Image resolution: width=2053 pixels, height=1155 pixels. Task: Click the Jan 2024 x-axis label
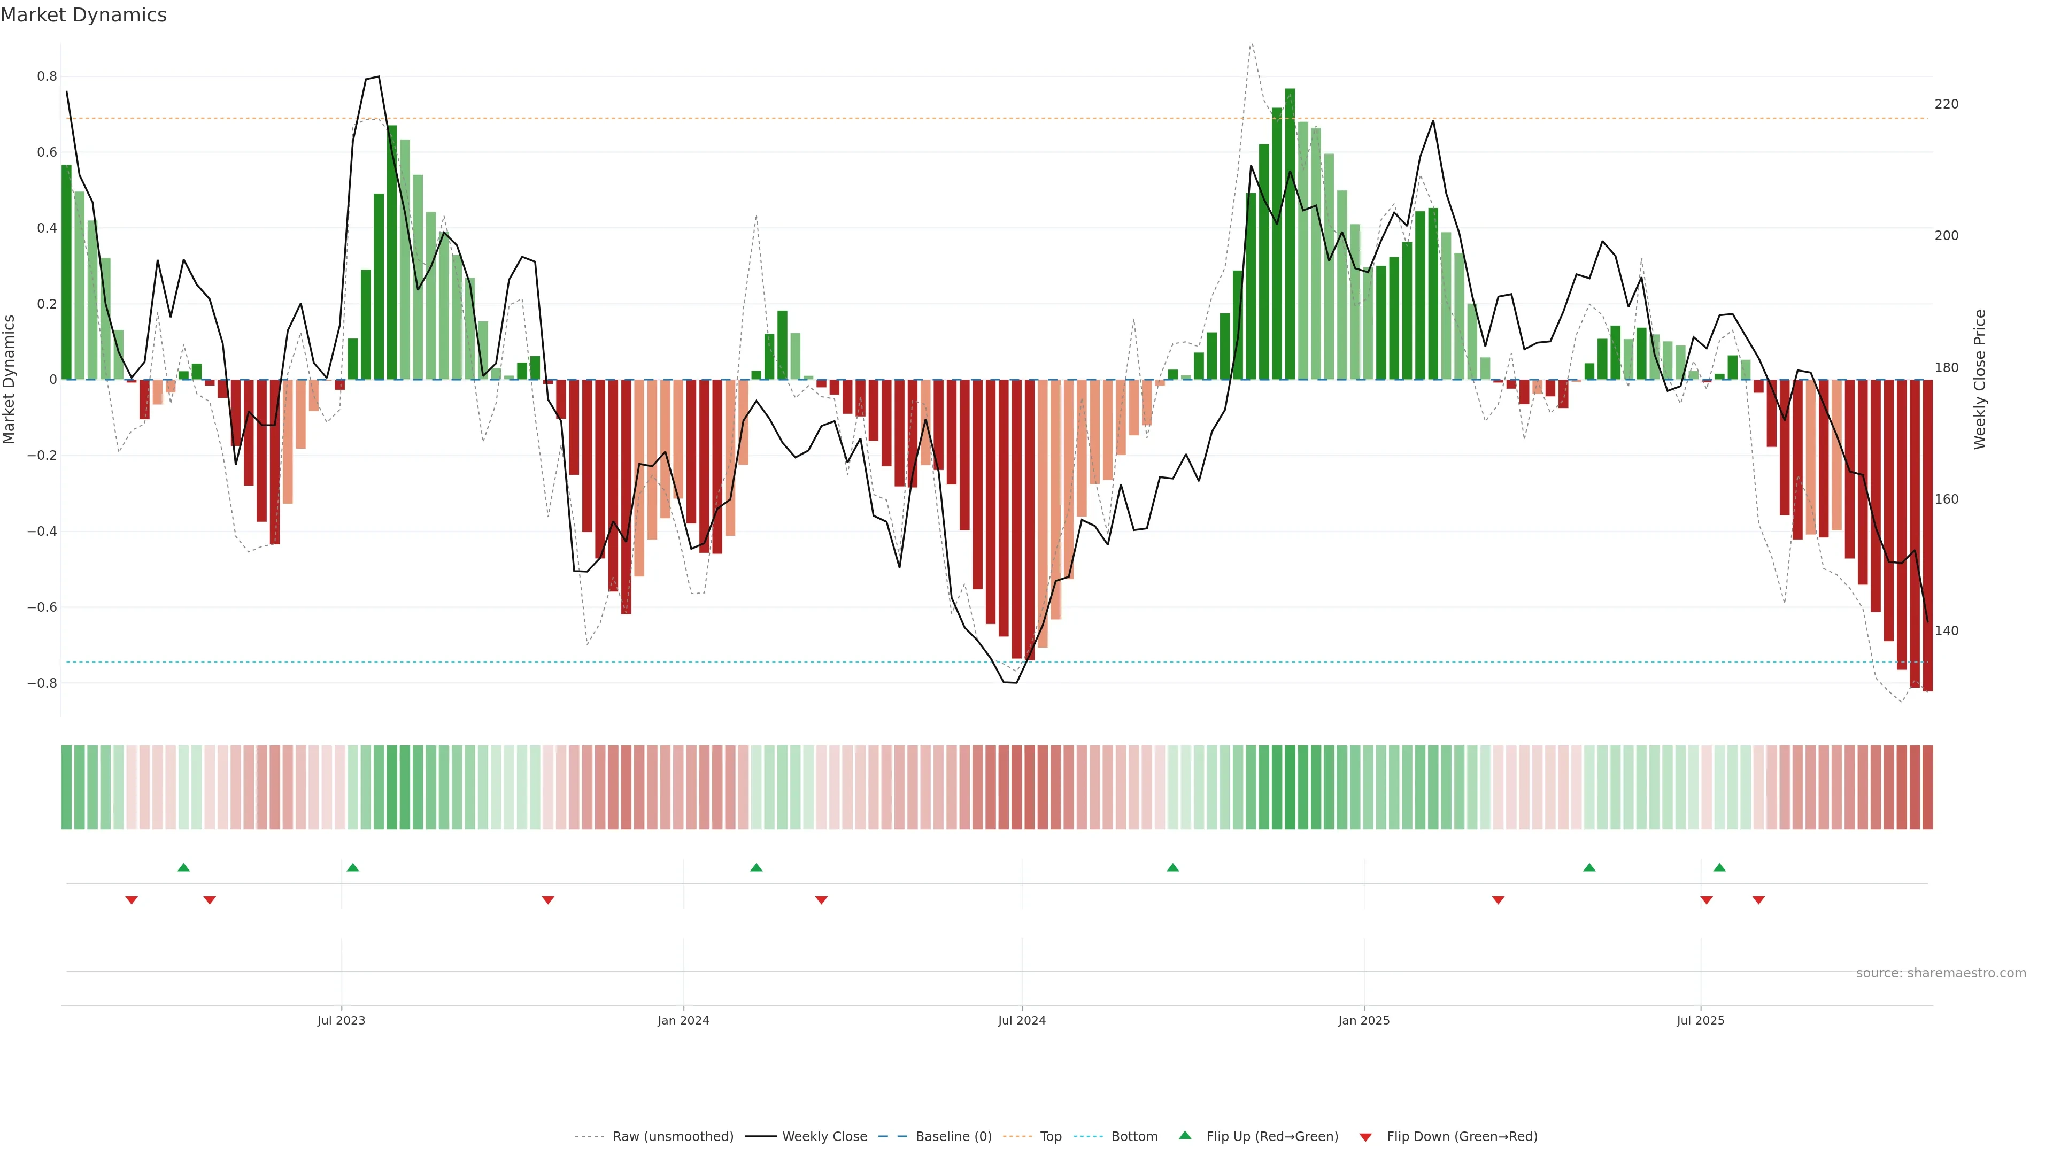(x=683, y=1020)
